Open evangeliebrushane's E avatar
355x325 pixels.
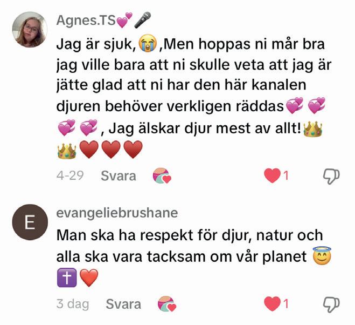(x=30, y=222)
